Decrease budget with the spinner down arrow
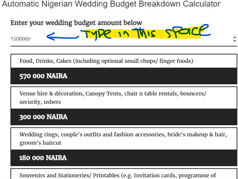 [x=235, y=41]
